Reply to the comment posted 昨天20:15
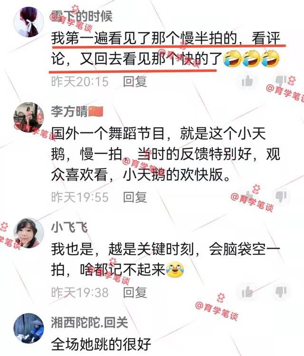 [135, 81]
